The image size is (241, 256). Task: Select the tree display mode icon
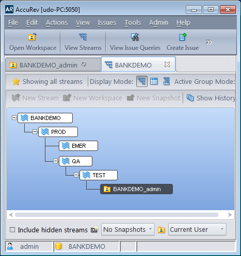click(x=142, y=81)
